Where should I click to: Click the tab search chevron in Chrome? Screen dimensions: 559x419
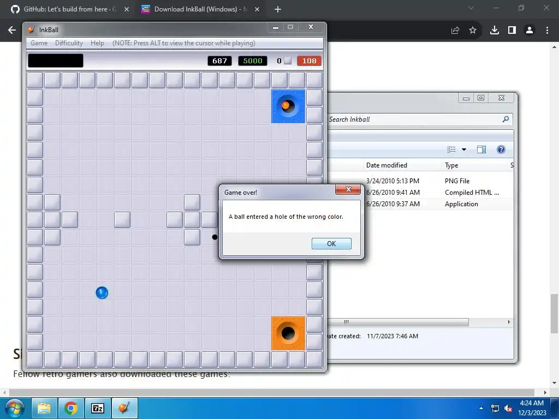tap(471, 8)
